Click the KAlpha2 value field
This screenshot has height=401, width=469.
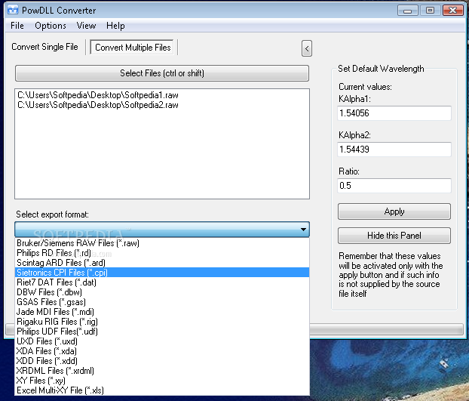click(x=394, y=150)
